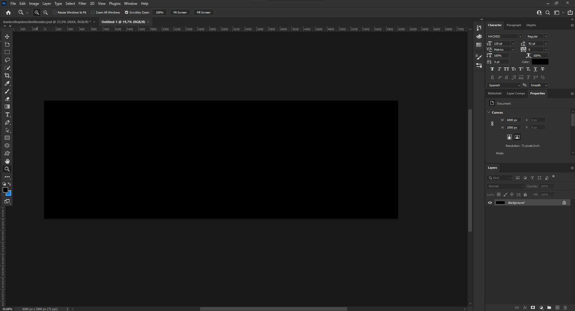
Task: Click the Zoom Out magnifier icon
Action: pos(45,12)
